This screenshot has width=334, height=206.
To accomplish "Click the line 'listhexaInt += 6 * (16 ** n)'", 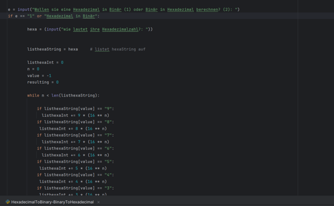I will [x=75, y=155].
